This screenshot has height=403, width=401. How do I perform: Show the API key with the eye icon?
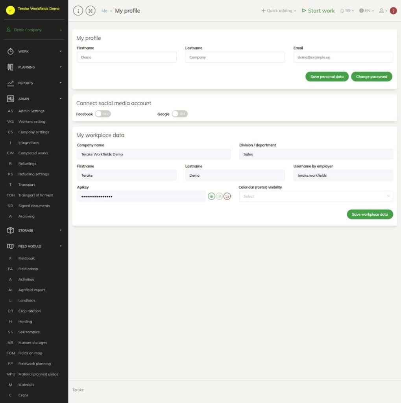tap(211, 196)
